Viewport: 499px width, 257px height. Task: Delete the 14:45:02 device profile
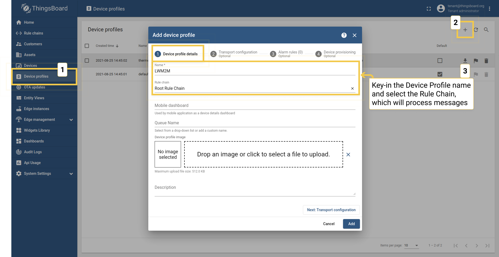click(486, 61)
